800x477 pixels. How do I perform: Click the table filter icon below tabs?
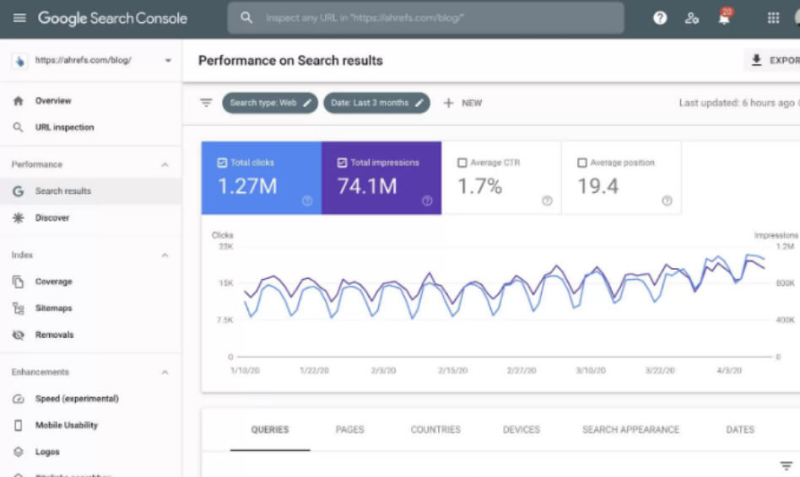[786, 466]
